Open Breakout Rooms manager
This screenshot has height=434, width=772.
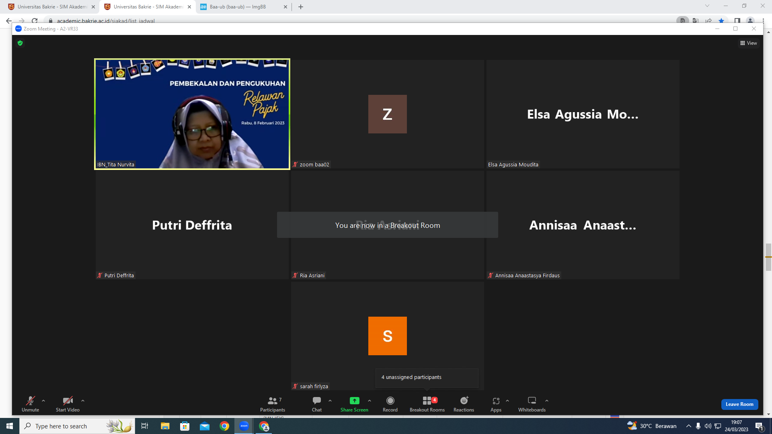(427, 404)
